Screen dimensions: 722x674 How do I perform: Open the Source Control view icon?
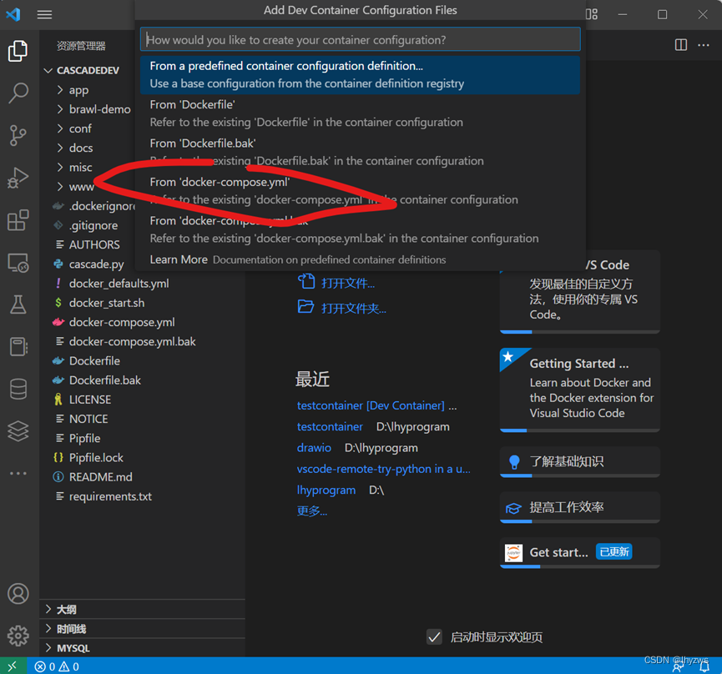(x=18, y=135)
